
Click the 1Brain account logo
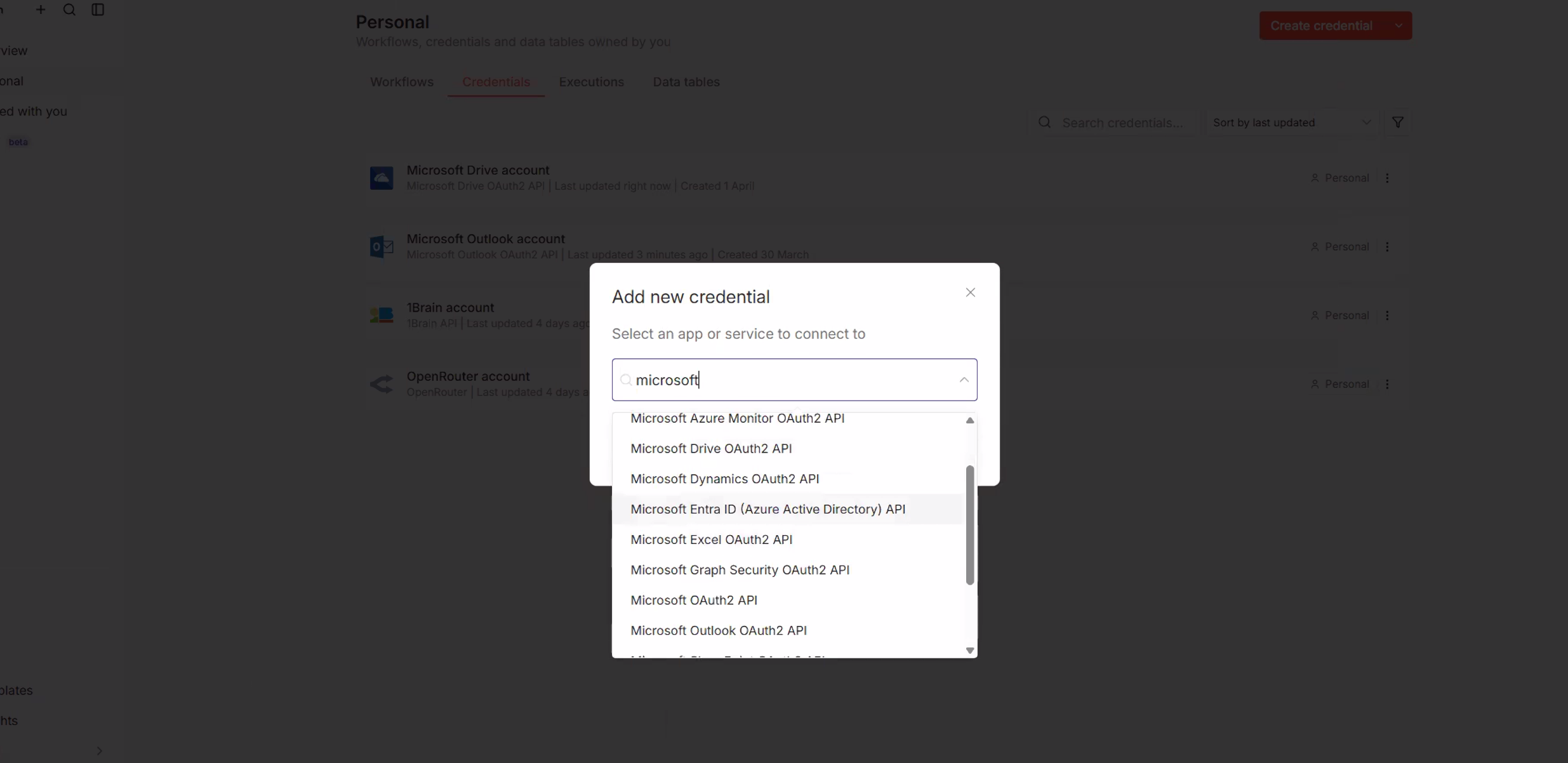tap(381, 315)
